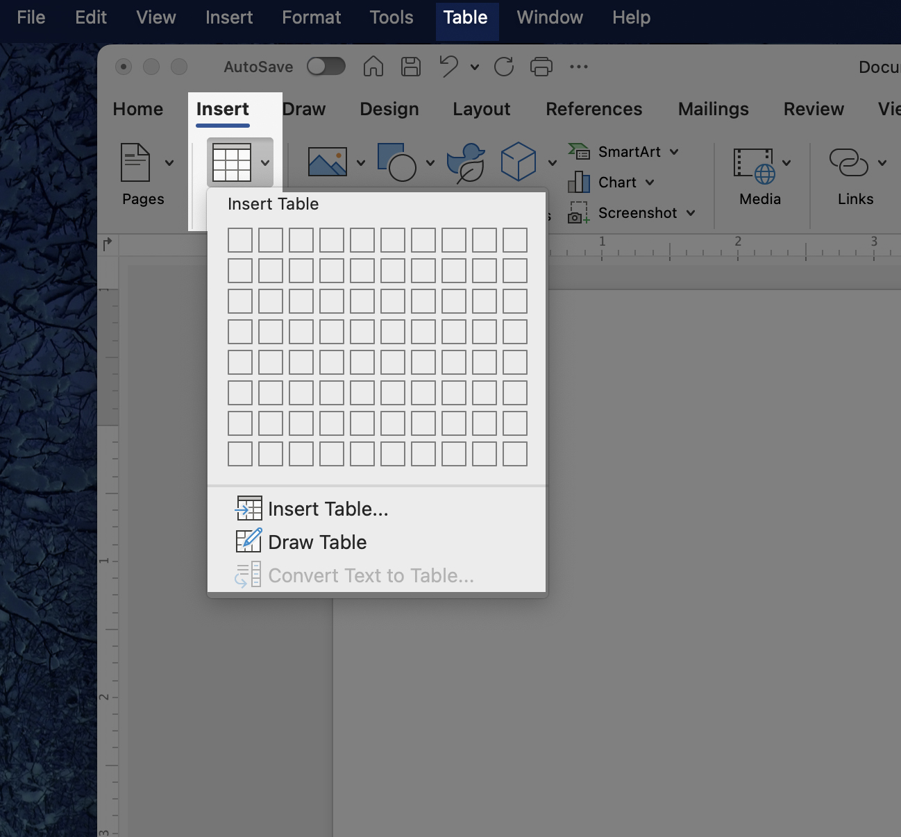Open the Undo history dropdown arrow
Screen dimensions: 901x837
point(475,67)
